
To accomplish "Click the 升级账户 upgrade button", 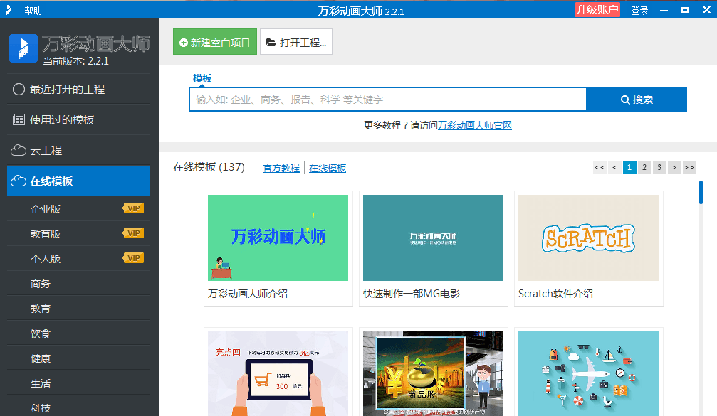I will point(597,9).
